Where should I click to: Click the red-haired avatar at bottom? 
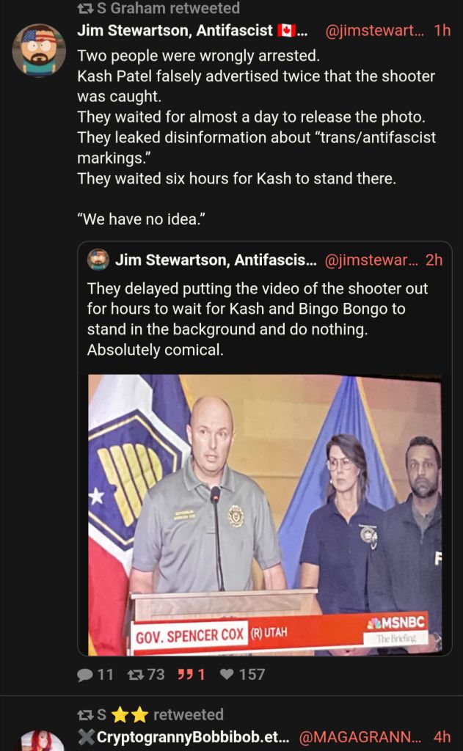click(x=42, y=741)
